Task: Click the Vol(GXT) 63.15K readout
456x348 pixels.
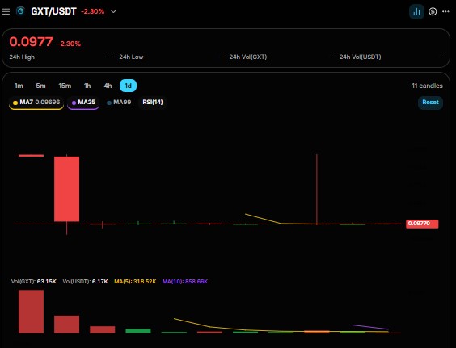Action: [34, 282]
